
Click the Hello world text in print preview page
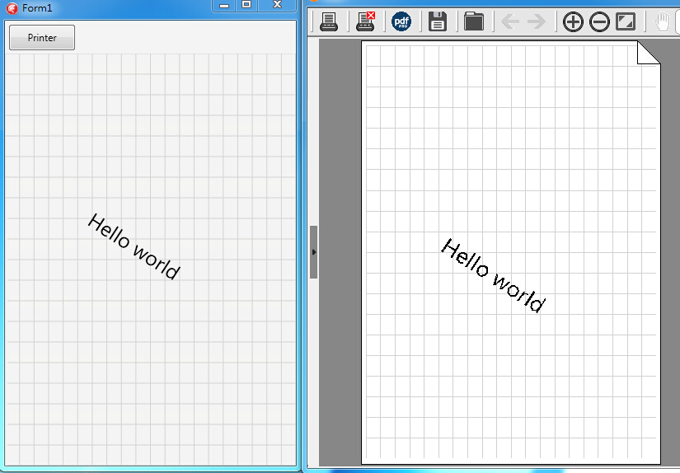point(493,275)
